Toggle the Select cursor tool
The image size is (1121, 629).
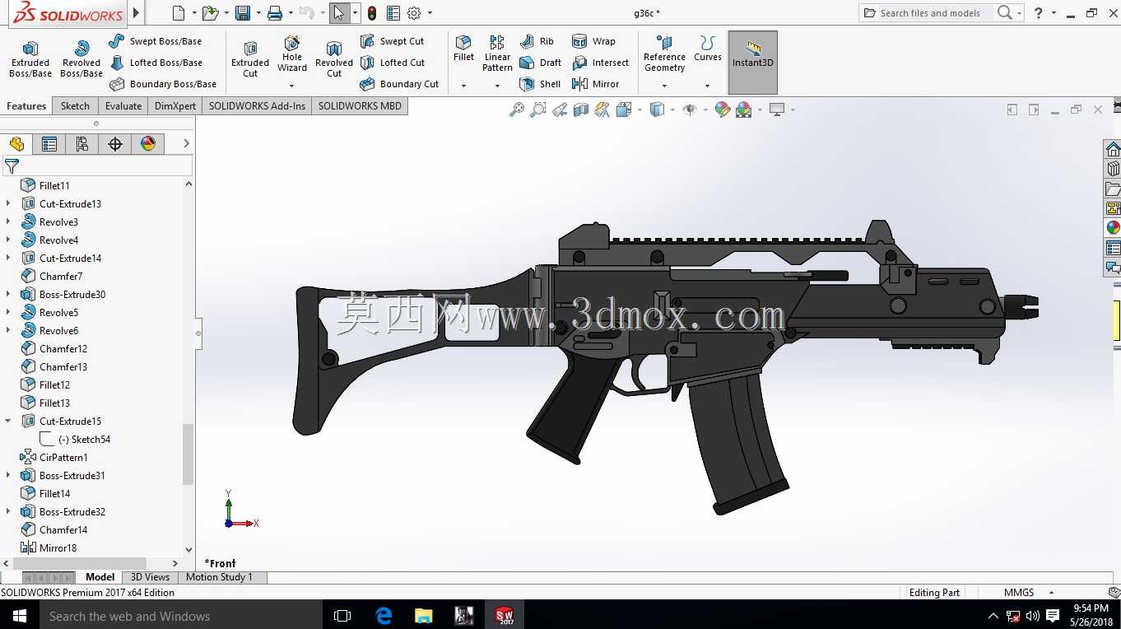(x=338, y=13)
